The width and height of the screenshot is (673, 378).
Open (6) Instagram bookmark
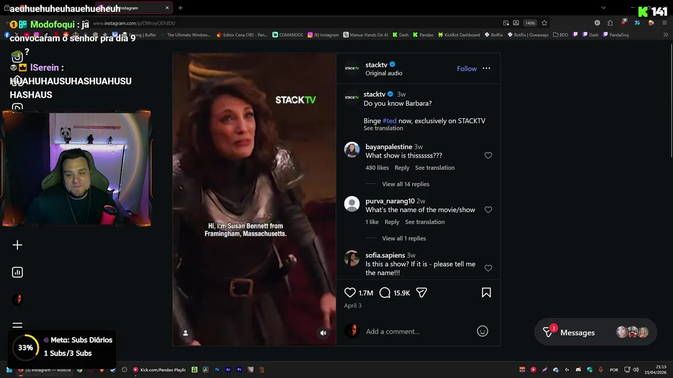coord(323,35)
